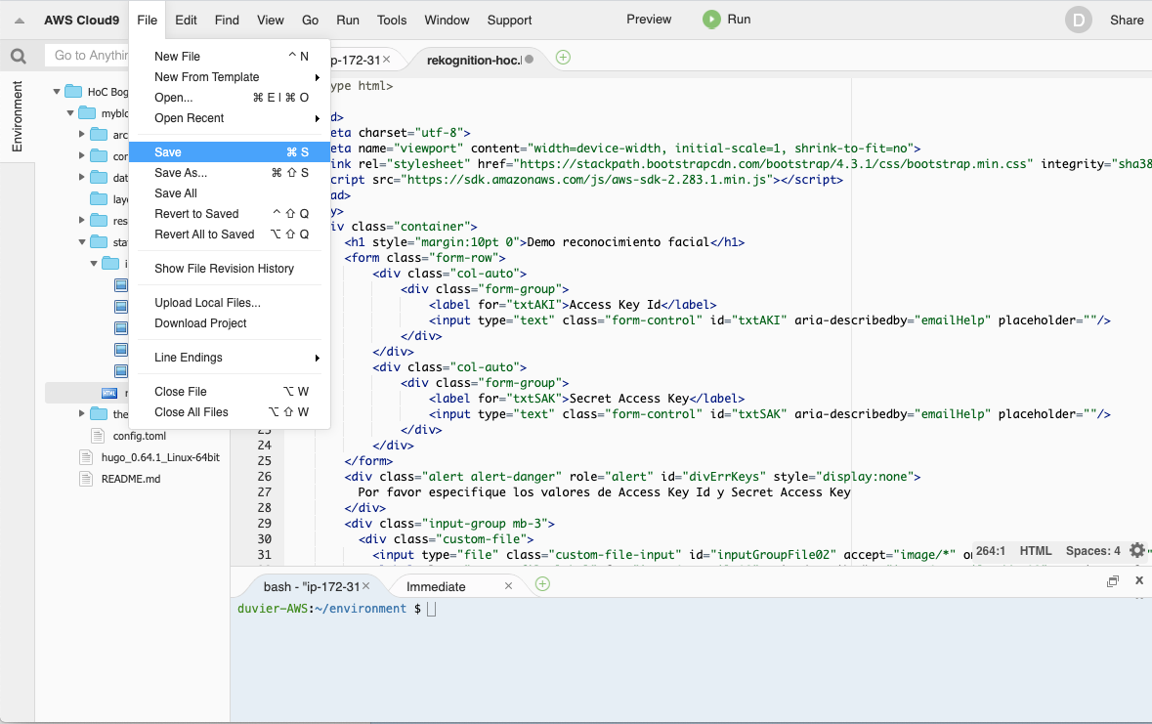The image size is (1152, 724).
Task: Open the user avatar D icon
Action: (1078, 21)
